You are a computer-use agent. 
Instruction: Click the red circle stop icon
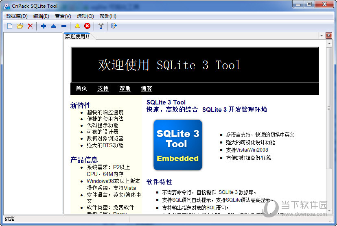[87, 26]
